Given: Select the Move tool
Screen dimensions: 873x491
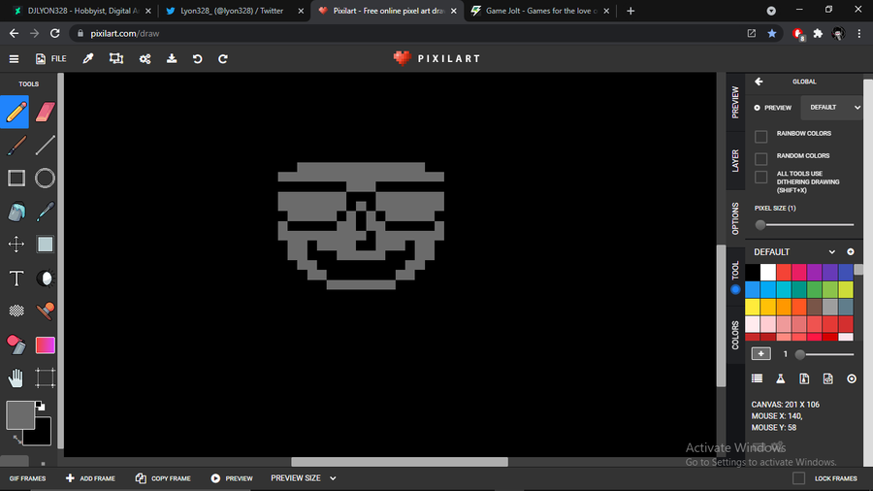Looking at the screenshot, I should coord(16,245).
